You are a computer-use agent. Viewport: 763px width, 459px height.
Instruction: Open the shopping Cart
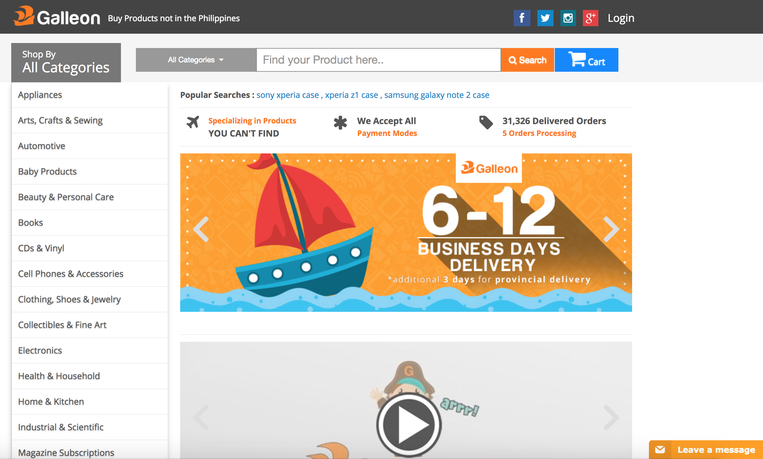pyautogui.click(x=586, y=60)
